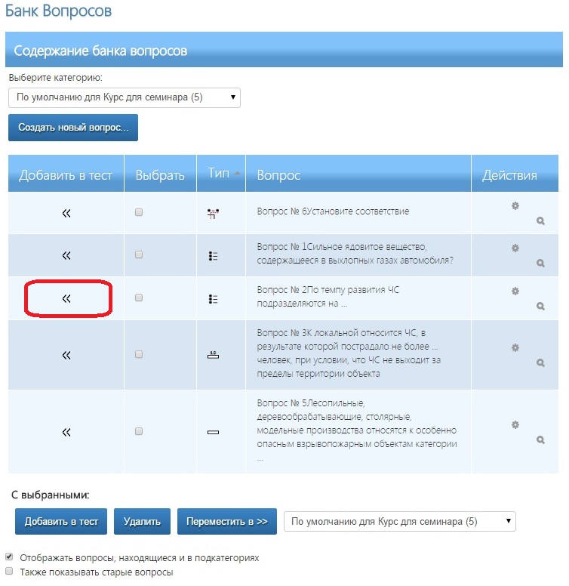This screenshot has height=586, width=569.
Task: Click multiple-choice type icon for Вопрос № 1
Action: click(214, 256)
